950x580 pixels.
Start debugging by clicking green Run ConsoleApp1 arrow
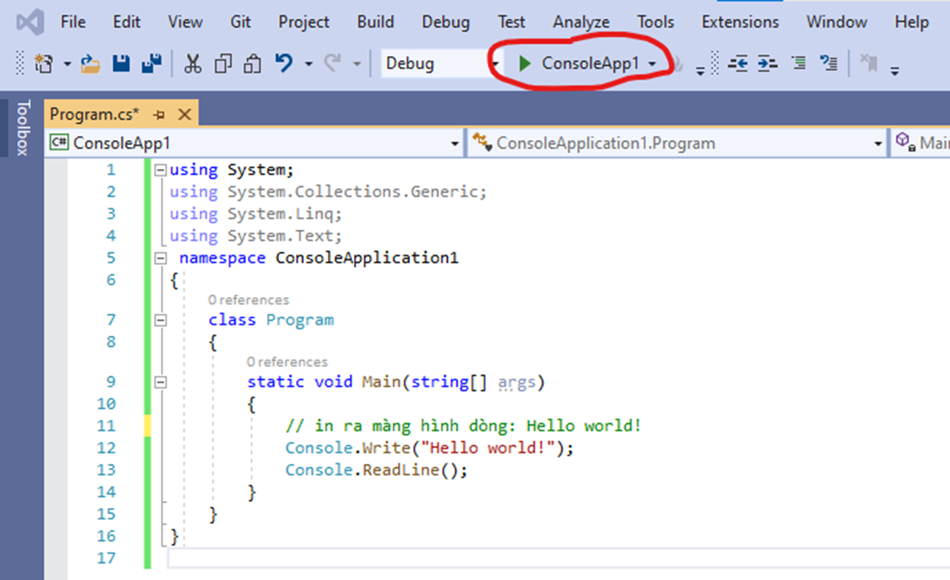[526, 63]
